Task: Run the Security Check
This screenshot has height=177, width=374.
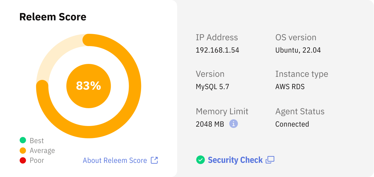Action: click(x=235, y=159)
